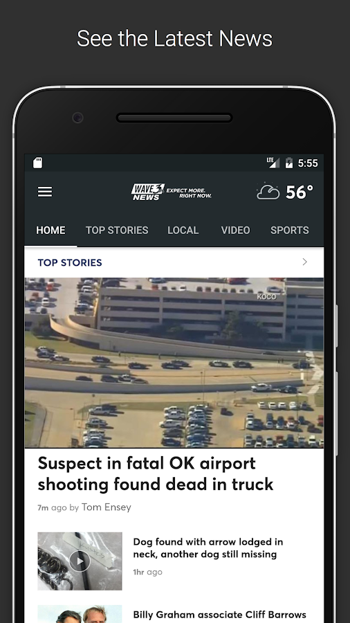Tap the battery charging icon
Screen dimensions: 350x623
(x=289, y=163)
